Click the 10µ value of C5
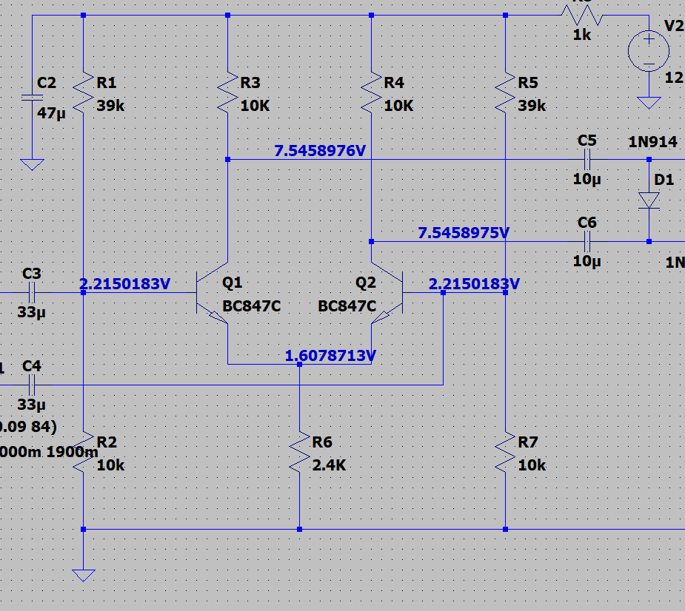The width and height of the screenshot is (685, 611). (x=587, y=179)
